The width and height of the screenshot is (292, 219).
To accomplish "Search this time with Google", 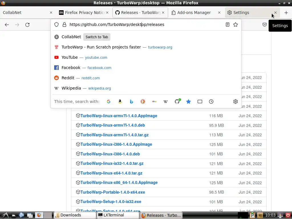I will [x=109, y=102].
